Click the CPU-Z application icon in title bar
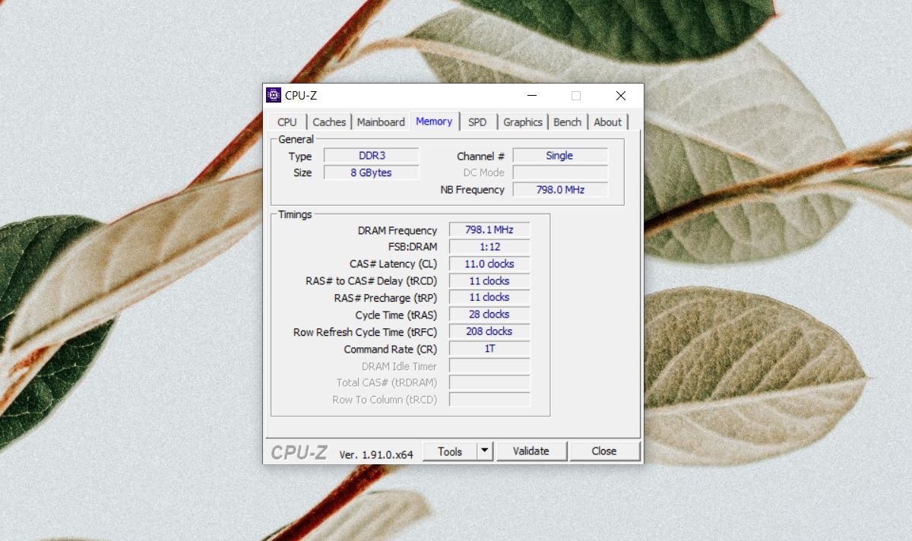 [272, 94]
